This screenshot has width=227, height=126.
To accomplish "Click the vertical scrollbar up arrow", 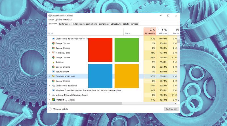I will click(178, 37).
